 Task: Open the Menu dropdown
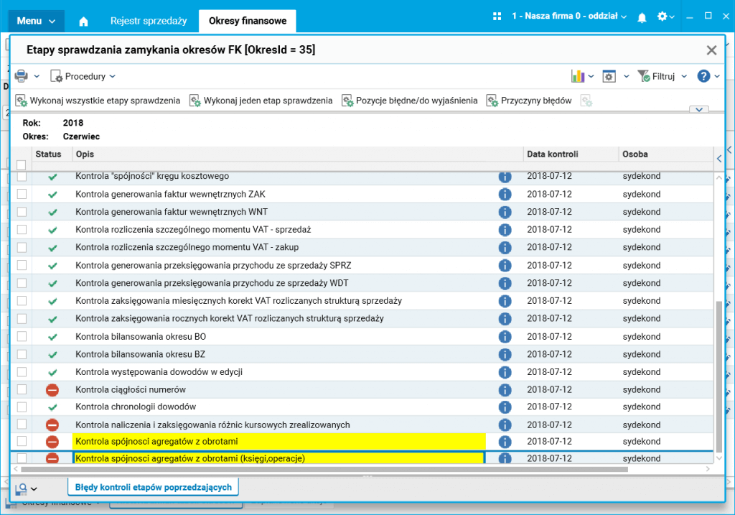tap(36, 21)
